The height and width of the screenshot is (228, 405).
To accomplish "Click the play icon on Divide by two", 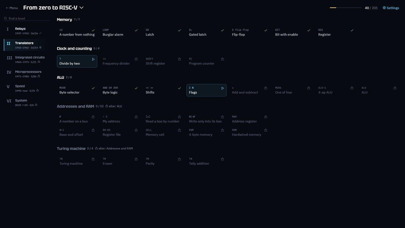I will [x=93, y=59].
